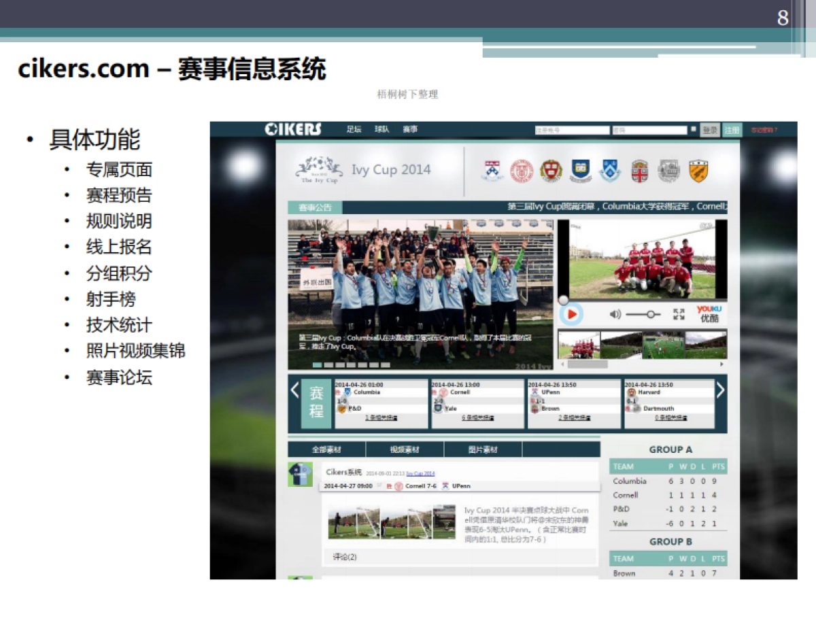Select the first carousel indicator dot
Viewport: 816px width, 631px height.
point(316,365)
